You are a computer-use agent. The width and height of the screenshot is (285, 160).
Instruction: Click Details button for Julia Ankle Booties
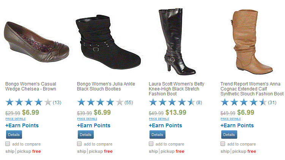click(85, 135)
